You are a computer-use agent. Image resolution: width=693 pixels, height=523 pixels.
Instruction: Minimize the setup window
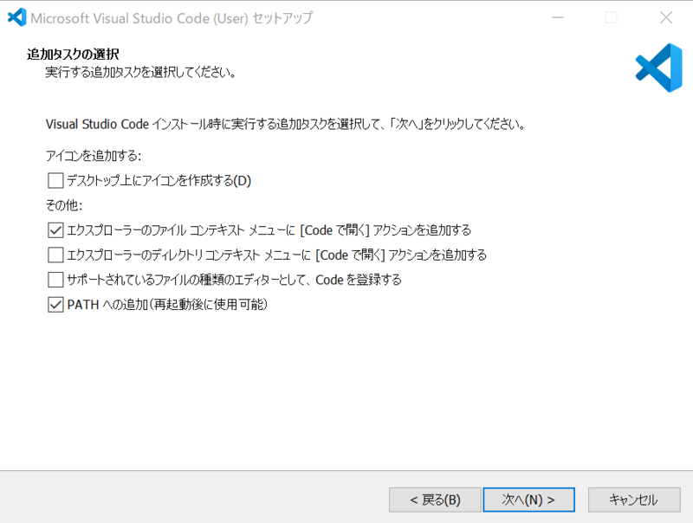[558, 17]
